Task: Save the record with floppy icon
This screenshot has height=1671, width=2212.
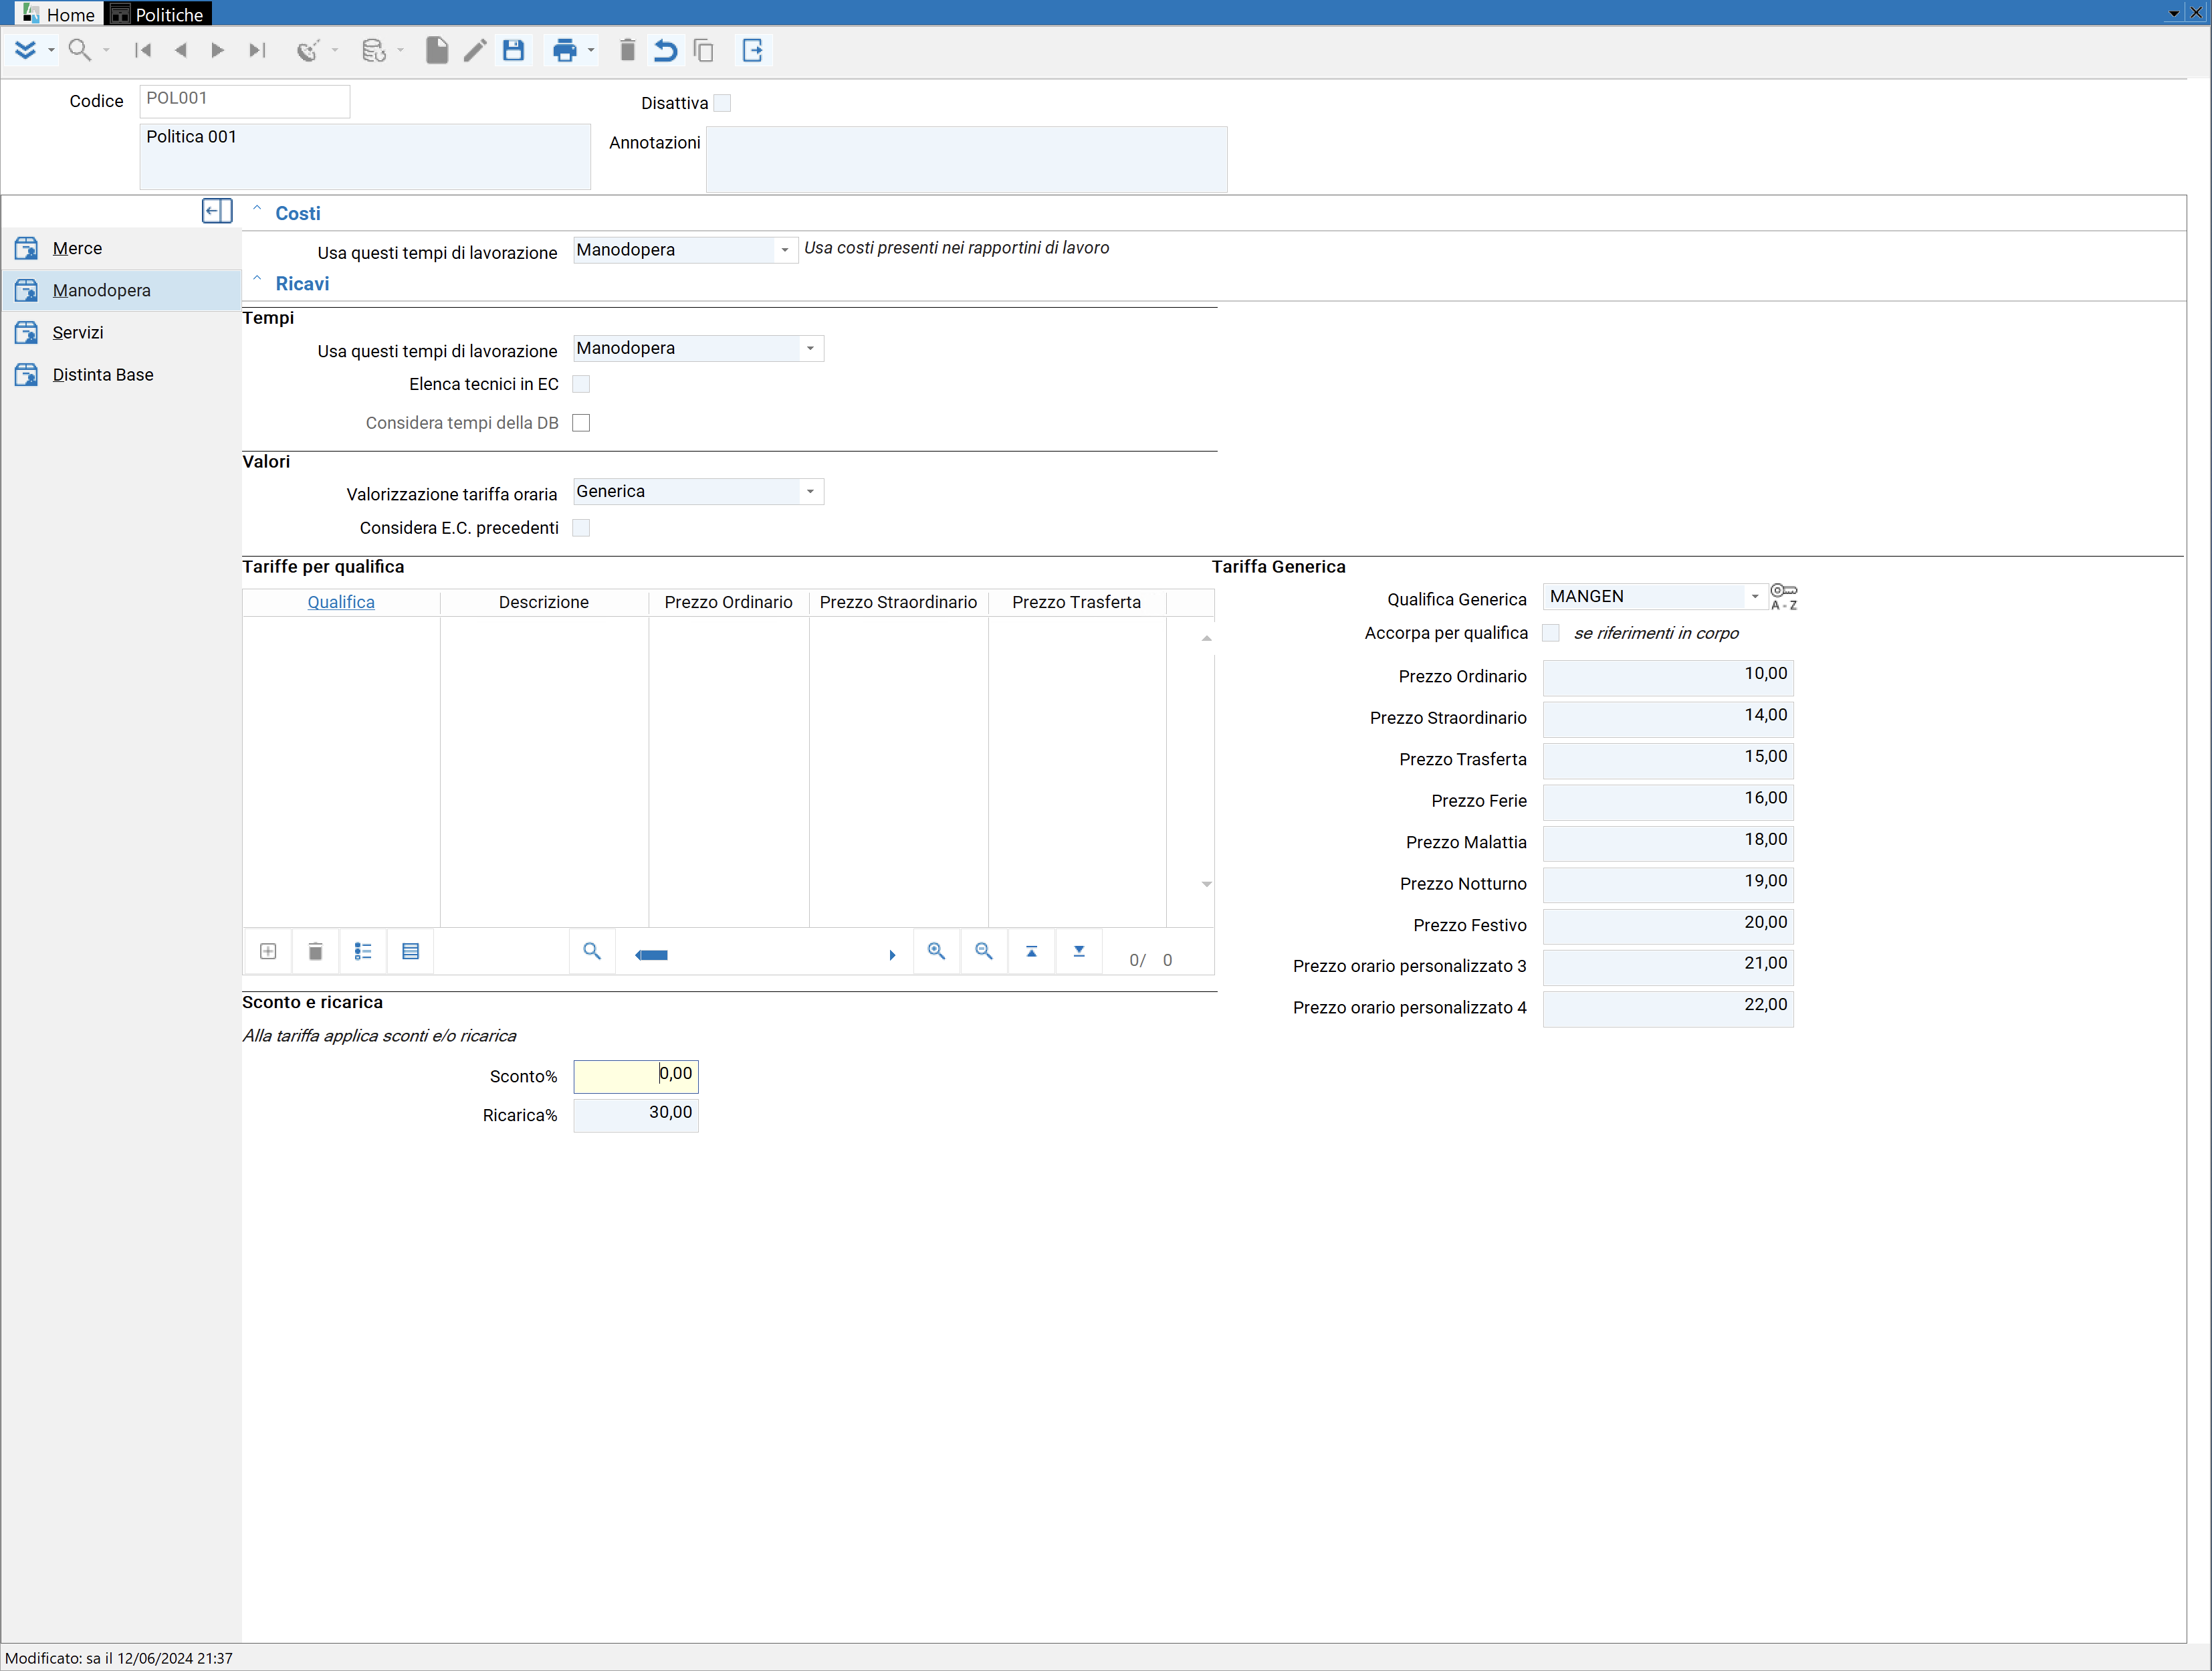Action: [514, 50]
